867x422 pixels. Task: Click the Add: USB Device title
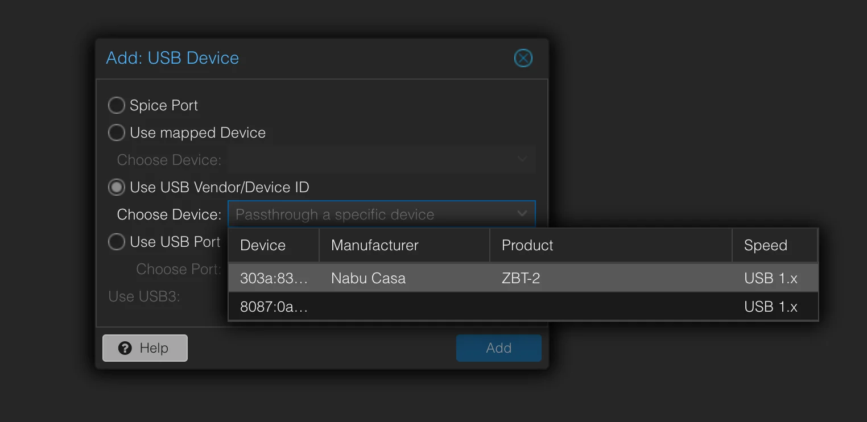(172, 58)
